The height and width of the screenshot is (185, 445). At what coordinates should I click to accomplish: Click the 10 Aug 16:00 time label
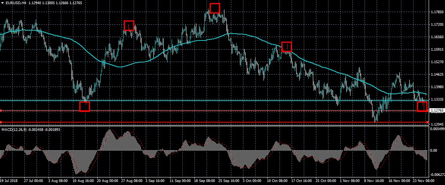[x=82, y=180]
